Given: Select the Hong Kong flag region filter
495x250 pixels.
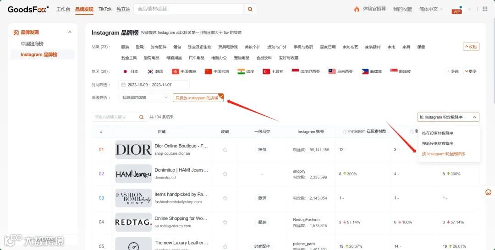Looking at the screenshot, I should pos(175,71).
